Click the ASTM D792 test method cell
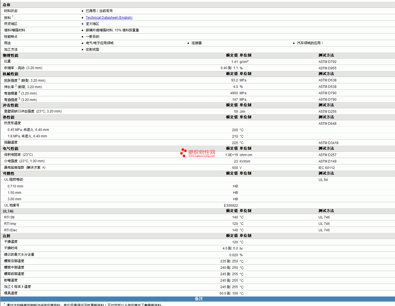395x306 pixels. tap(327, 62)
